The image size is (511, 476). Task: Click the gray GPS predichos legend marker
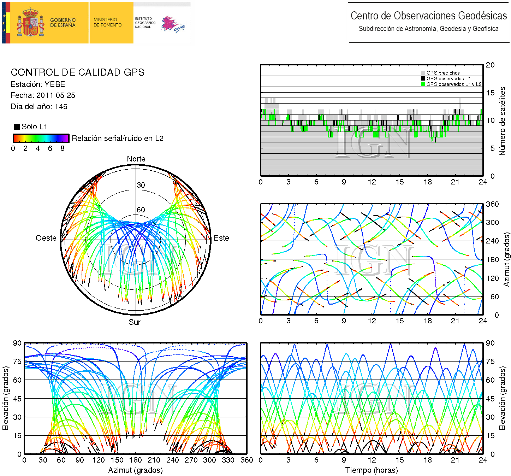coord(423,73)
